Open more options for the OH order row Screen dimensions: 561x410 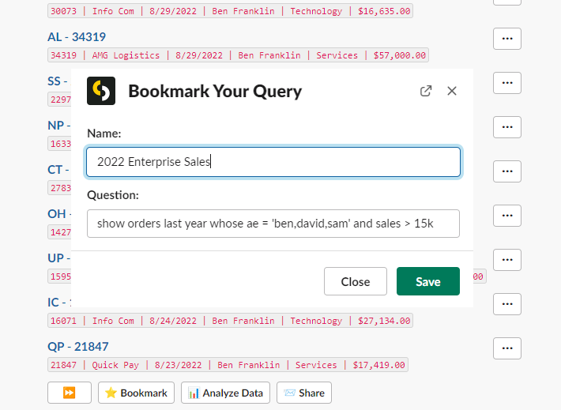[x=507, y=216]
